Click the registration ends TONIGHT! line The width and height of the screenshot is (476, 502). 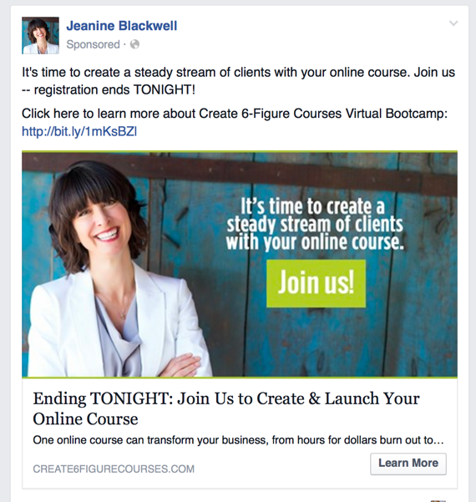pyautogui.click(x=109, y=89)
